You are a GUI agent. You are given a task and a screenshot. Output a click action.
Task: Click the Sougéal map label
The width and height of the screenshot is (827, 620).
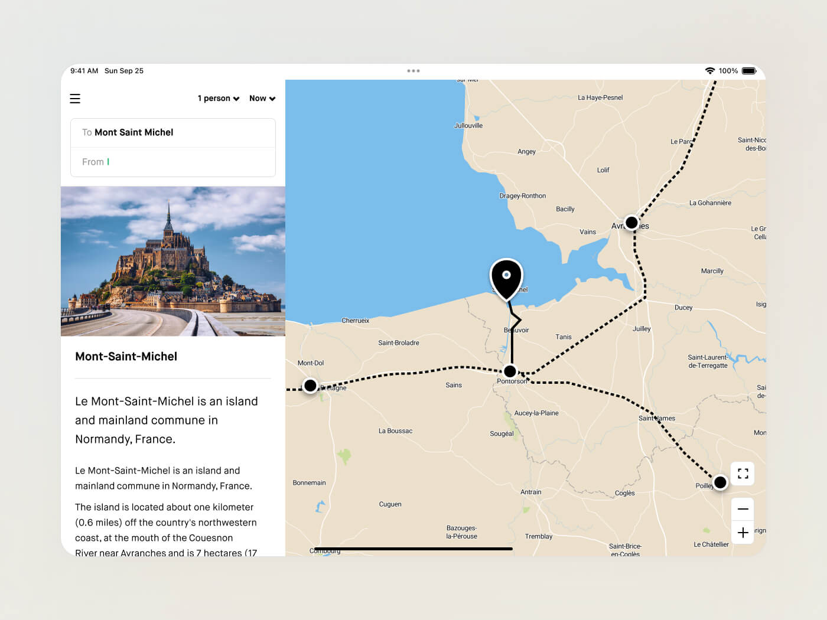click(x=502, y=434)
